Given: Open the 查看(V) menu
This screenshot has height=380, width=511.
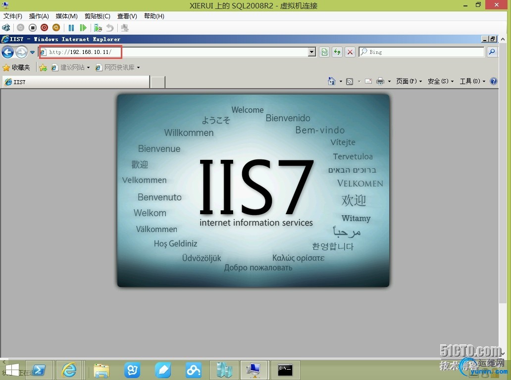Looking at the screenshot, I should point(127,16).
